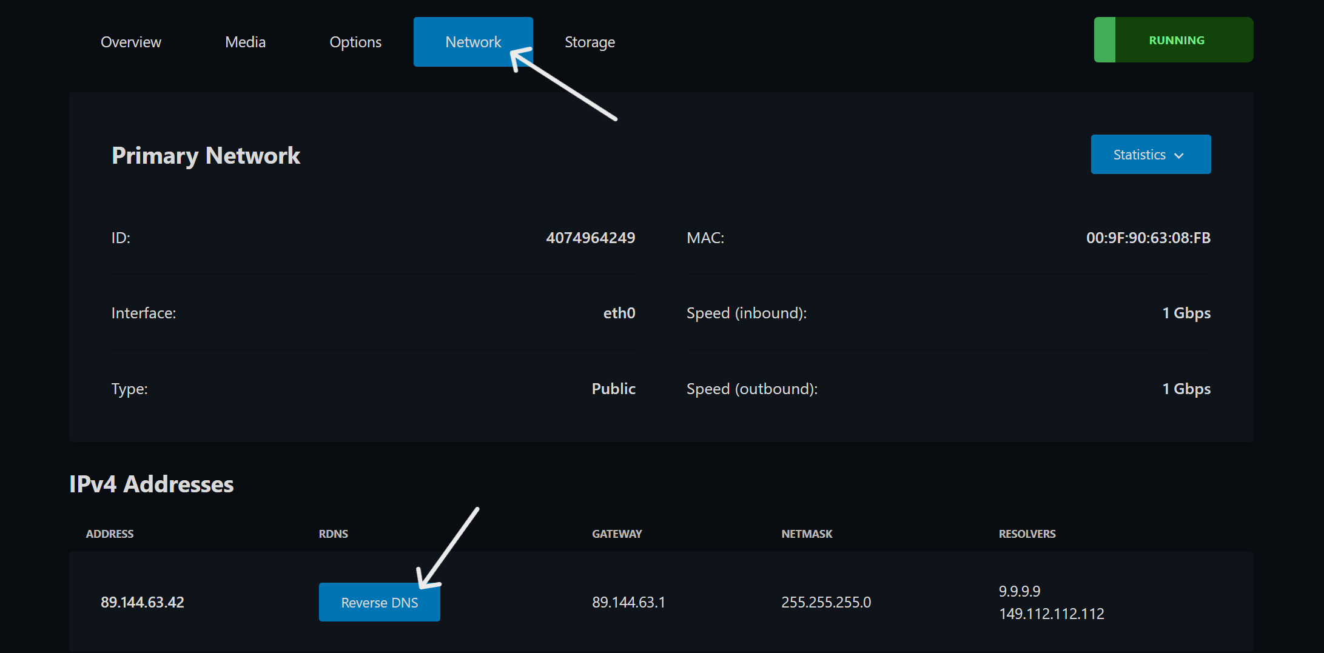Viewport: 1324px width, 653px height.
Task: Click the chevron arrow on Statistics
Action: pos(1179,156)
